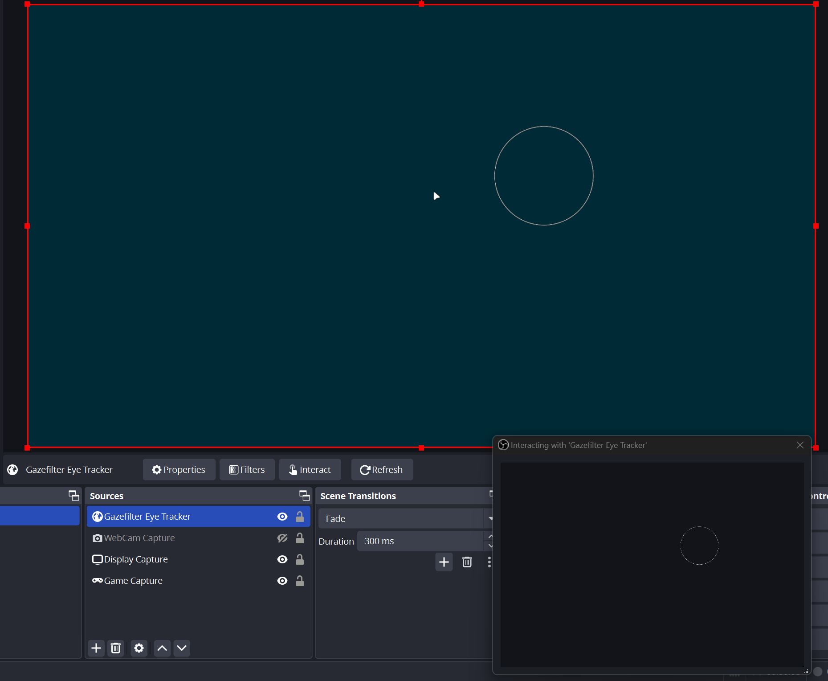Add a new source with the plus icon
Image resolution: width=828 pixels, height=681 pixels.
(x=96, y=648)
